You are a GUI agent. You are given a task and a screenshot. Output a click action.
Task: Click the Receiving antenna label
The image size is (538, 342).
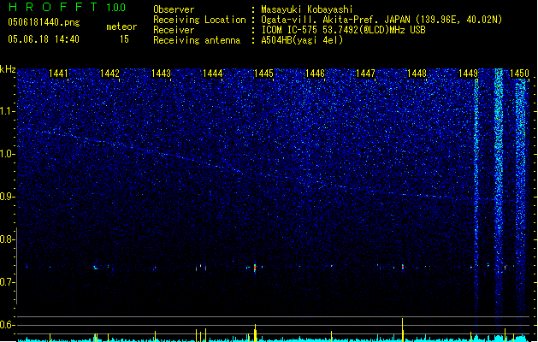[x=197, y=40]
